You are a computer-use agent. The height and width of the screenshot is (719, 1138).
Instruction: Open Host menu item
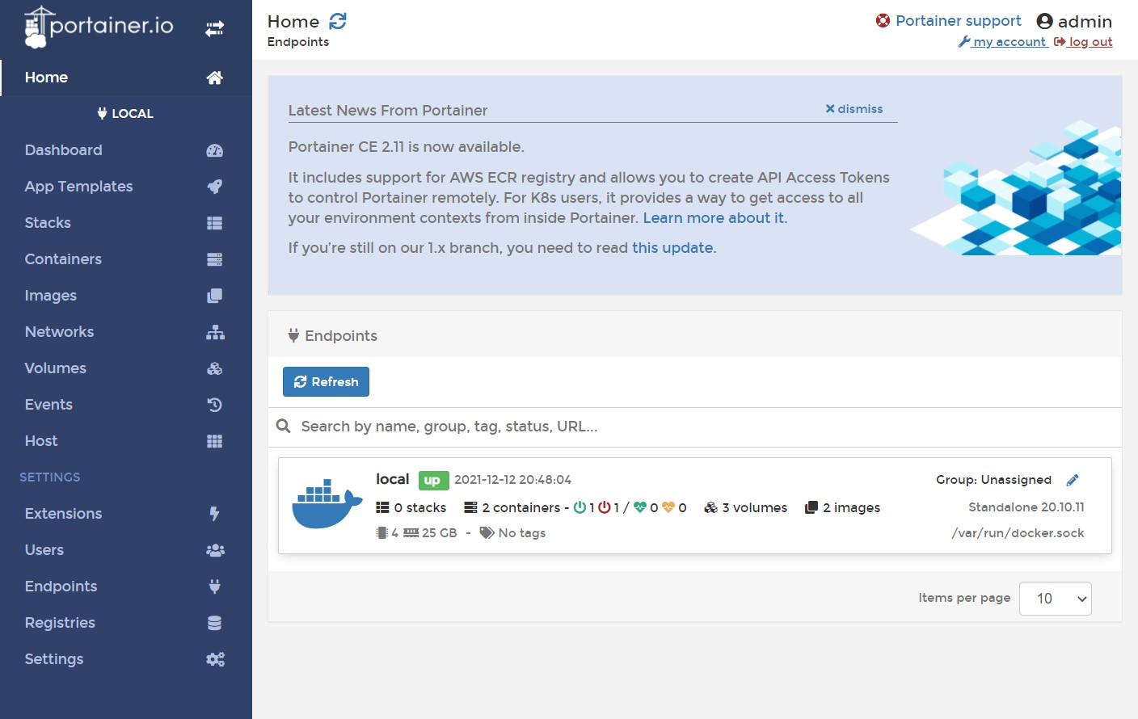click(x=126, y=441)
